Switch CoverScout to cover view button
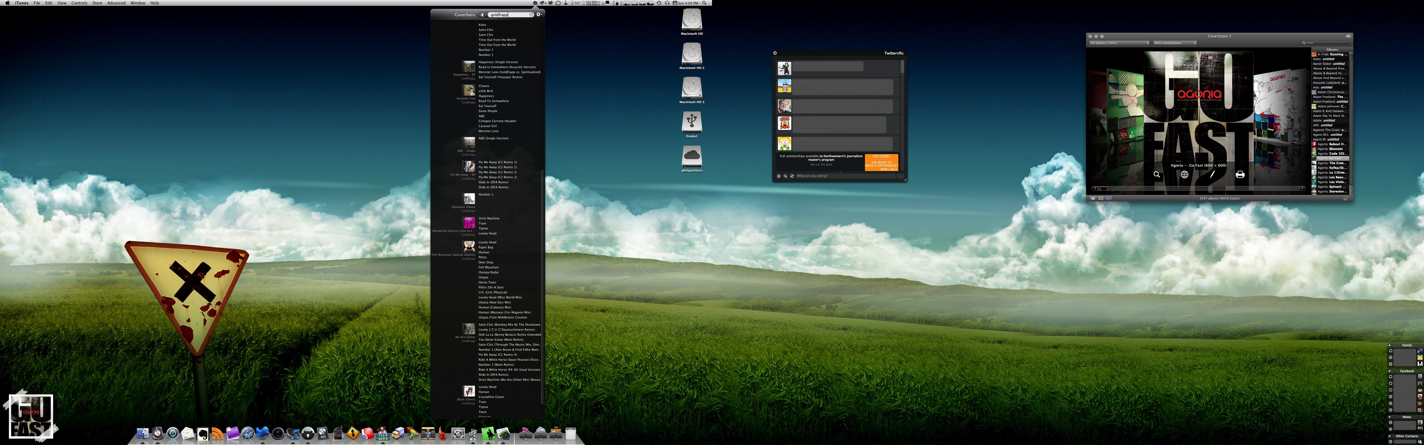The image size is (1424, 445). pos(1101,199)
